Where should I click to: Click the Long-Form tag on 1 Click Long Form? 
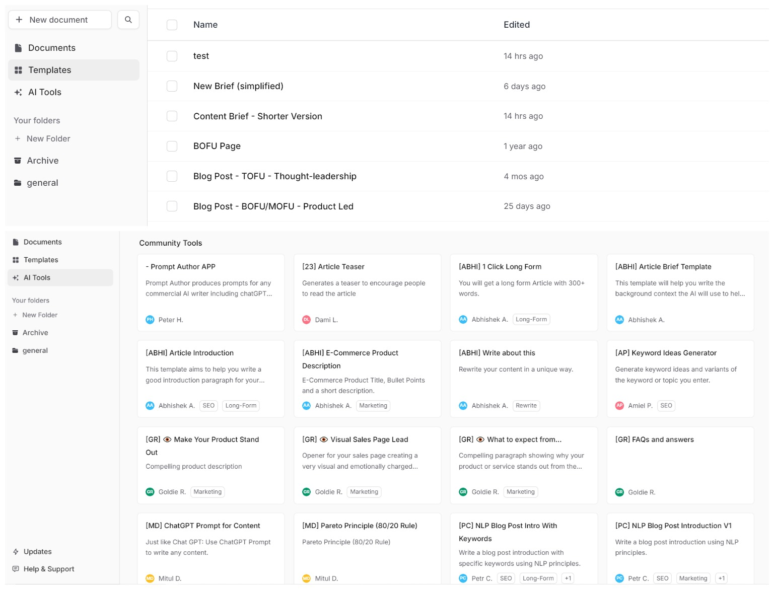click(531, 319)
